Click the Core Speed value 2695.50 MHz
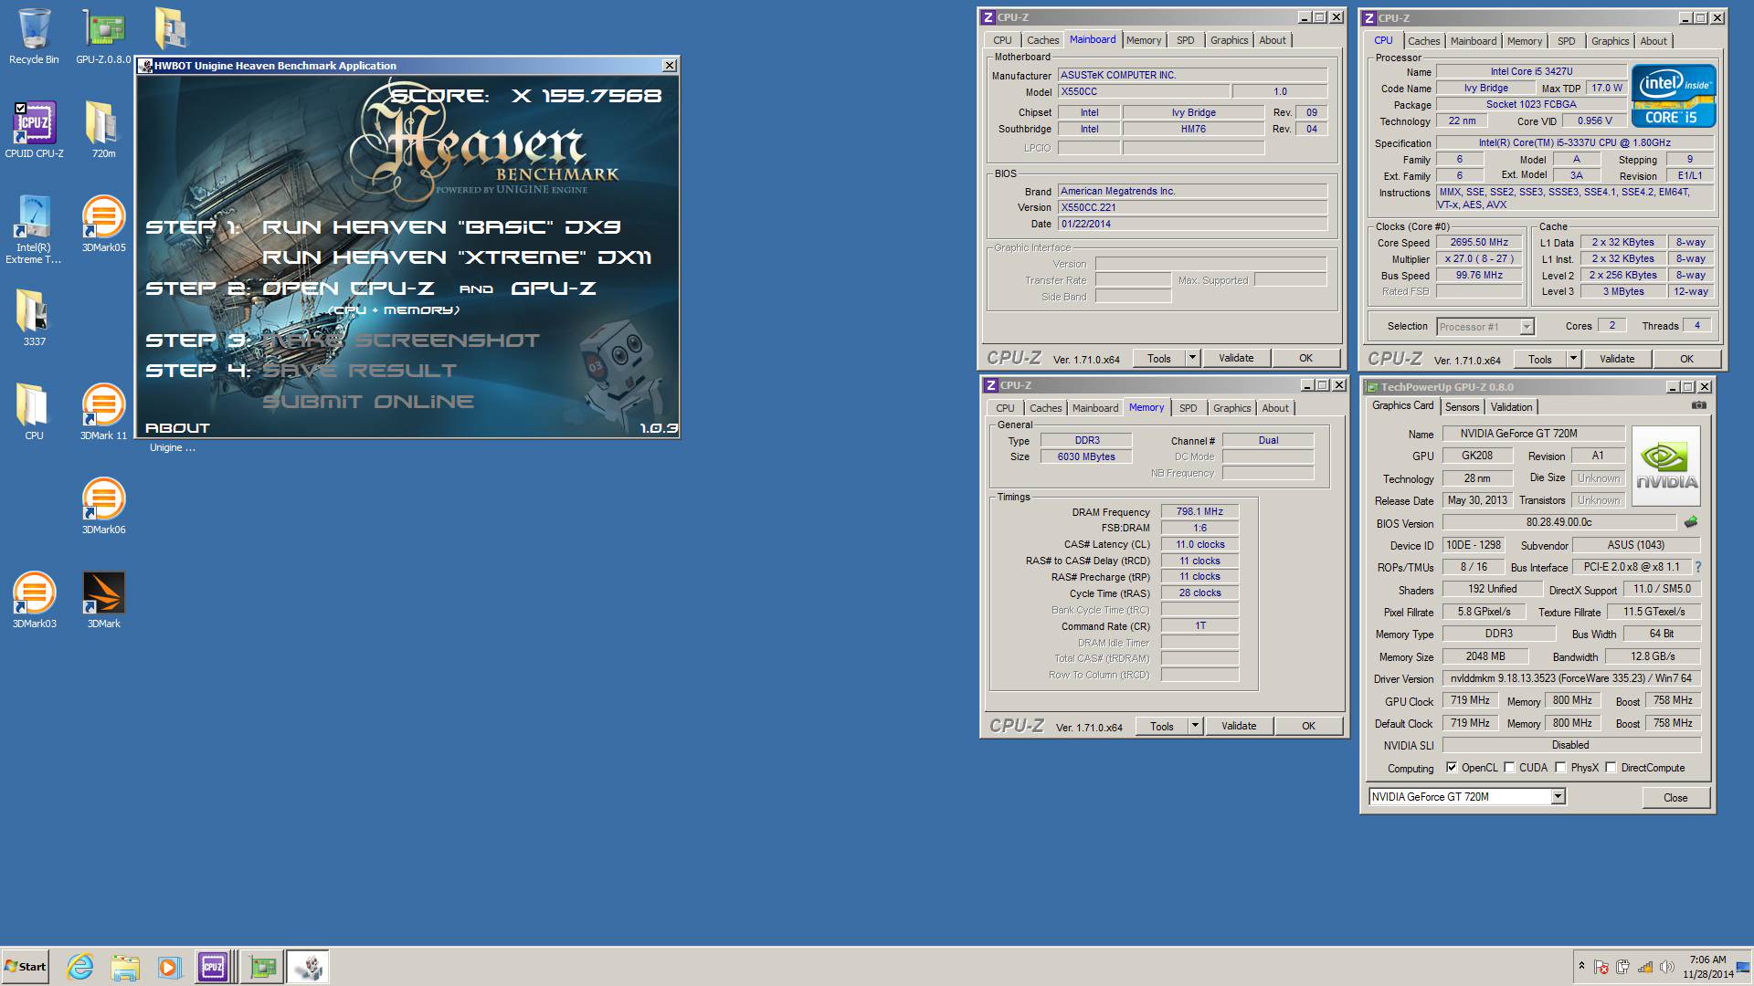Image resolution: width=1754 pixels, height=986 pixels. (x=1479, y=242)
